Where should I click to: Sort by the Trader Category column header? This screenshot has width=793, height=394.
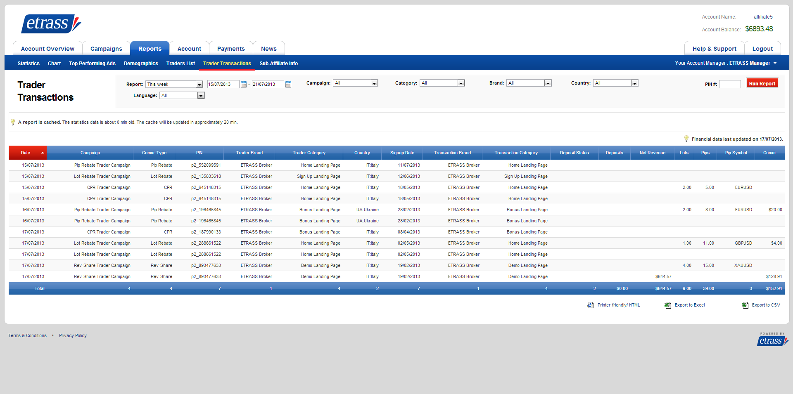point(309,153)
